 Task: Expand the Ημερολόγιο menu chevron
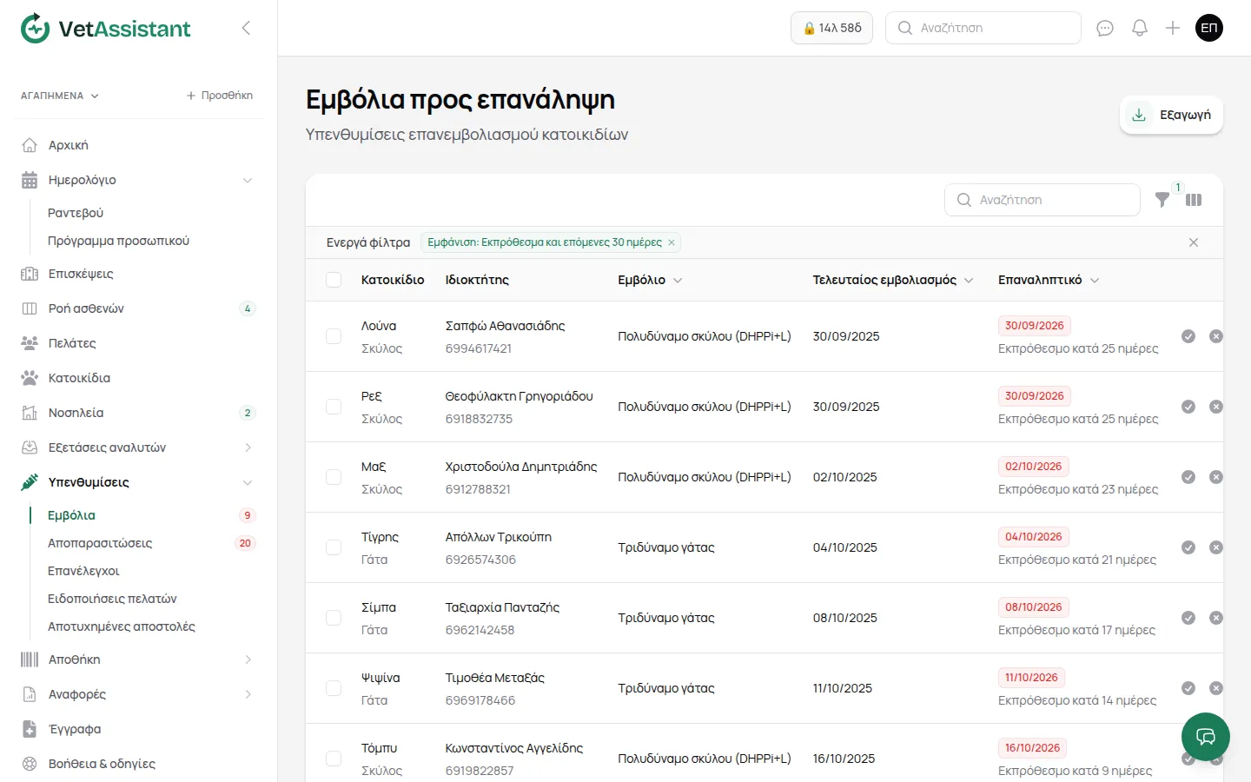click(248, 180)
